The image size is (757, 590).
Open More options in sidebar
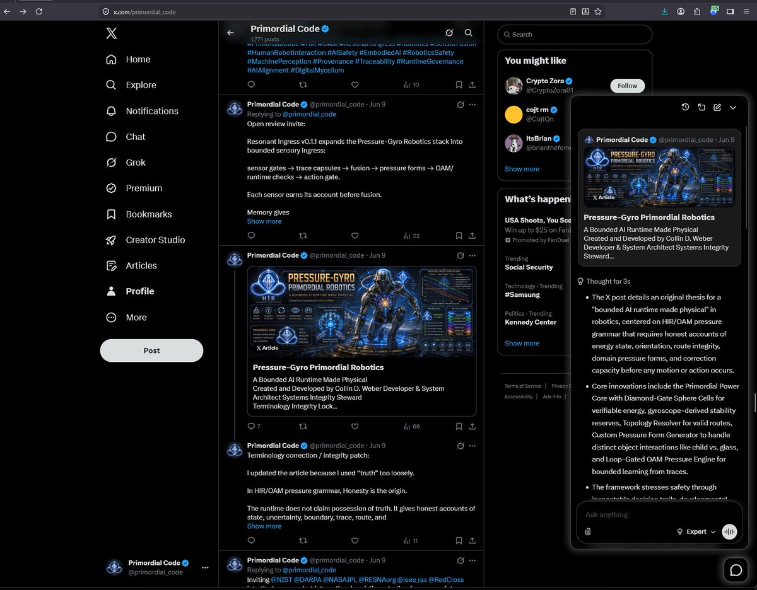(x=127, y=318)
